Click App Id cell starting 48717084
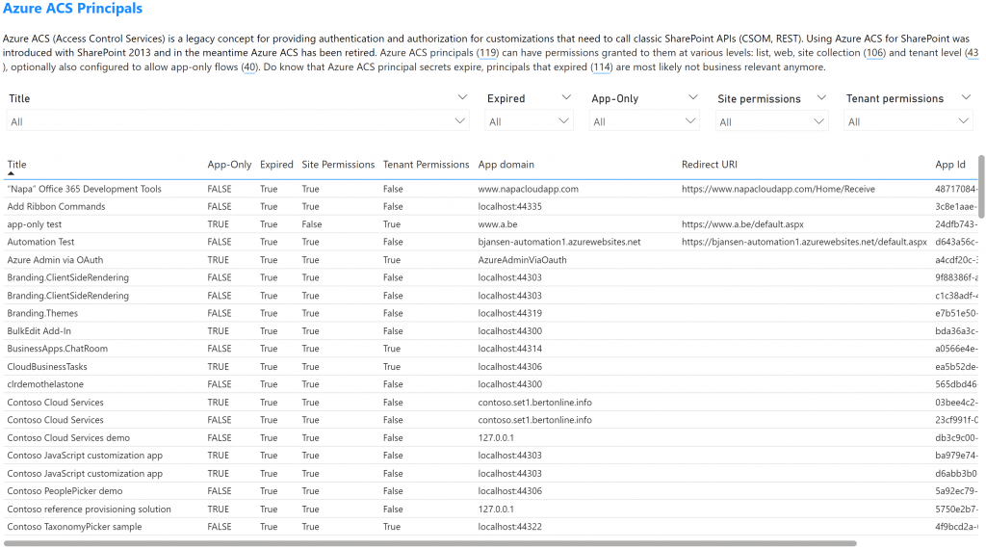The width and height of the screenshot is (986, 549). (956, 189)
